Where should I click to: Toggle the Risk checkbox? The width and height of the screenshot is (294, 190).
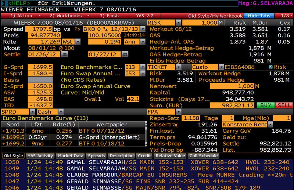coord(271,67)
